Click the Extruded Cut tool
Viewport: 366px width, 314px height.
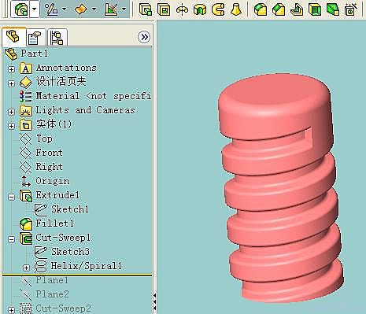point(164,9)
